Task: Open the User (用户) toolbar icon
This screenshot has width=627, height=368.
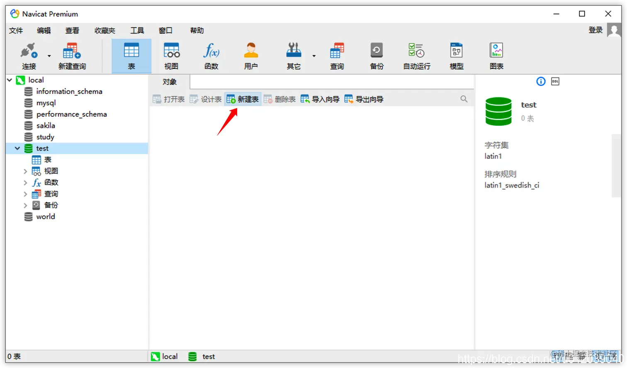Action: [251, 51]
